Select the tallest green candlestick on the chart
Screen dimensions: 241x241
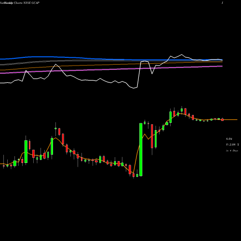coord(141,149)
